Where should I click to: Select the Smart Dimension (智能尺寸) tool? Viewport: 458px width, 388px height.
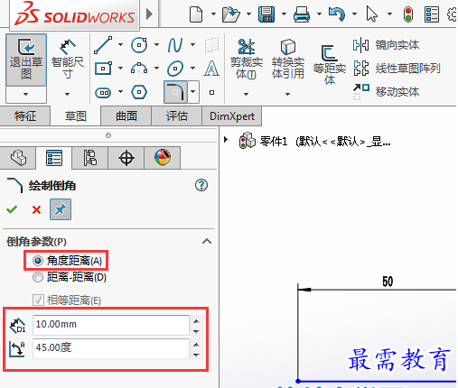67,60
